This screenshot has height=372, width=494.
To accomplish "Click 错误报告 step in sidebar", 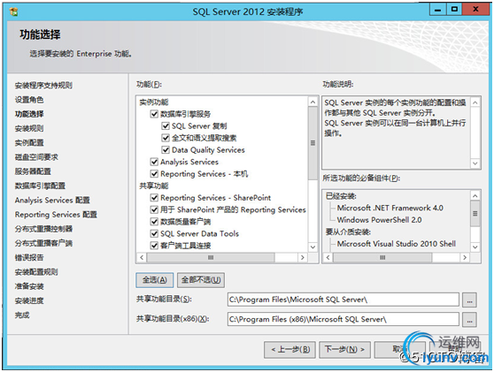I will (29, 257).
